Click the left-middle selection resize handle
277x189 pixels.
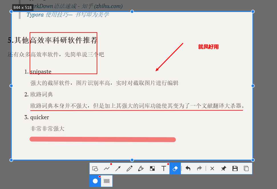click(11, 86)
